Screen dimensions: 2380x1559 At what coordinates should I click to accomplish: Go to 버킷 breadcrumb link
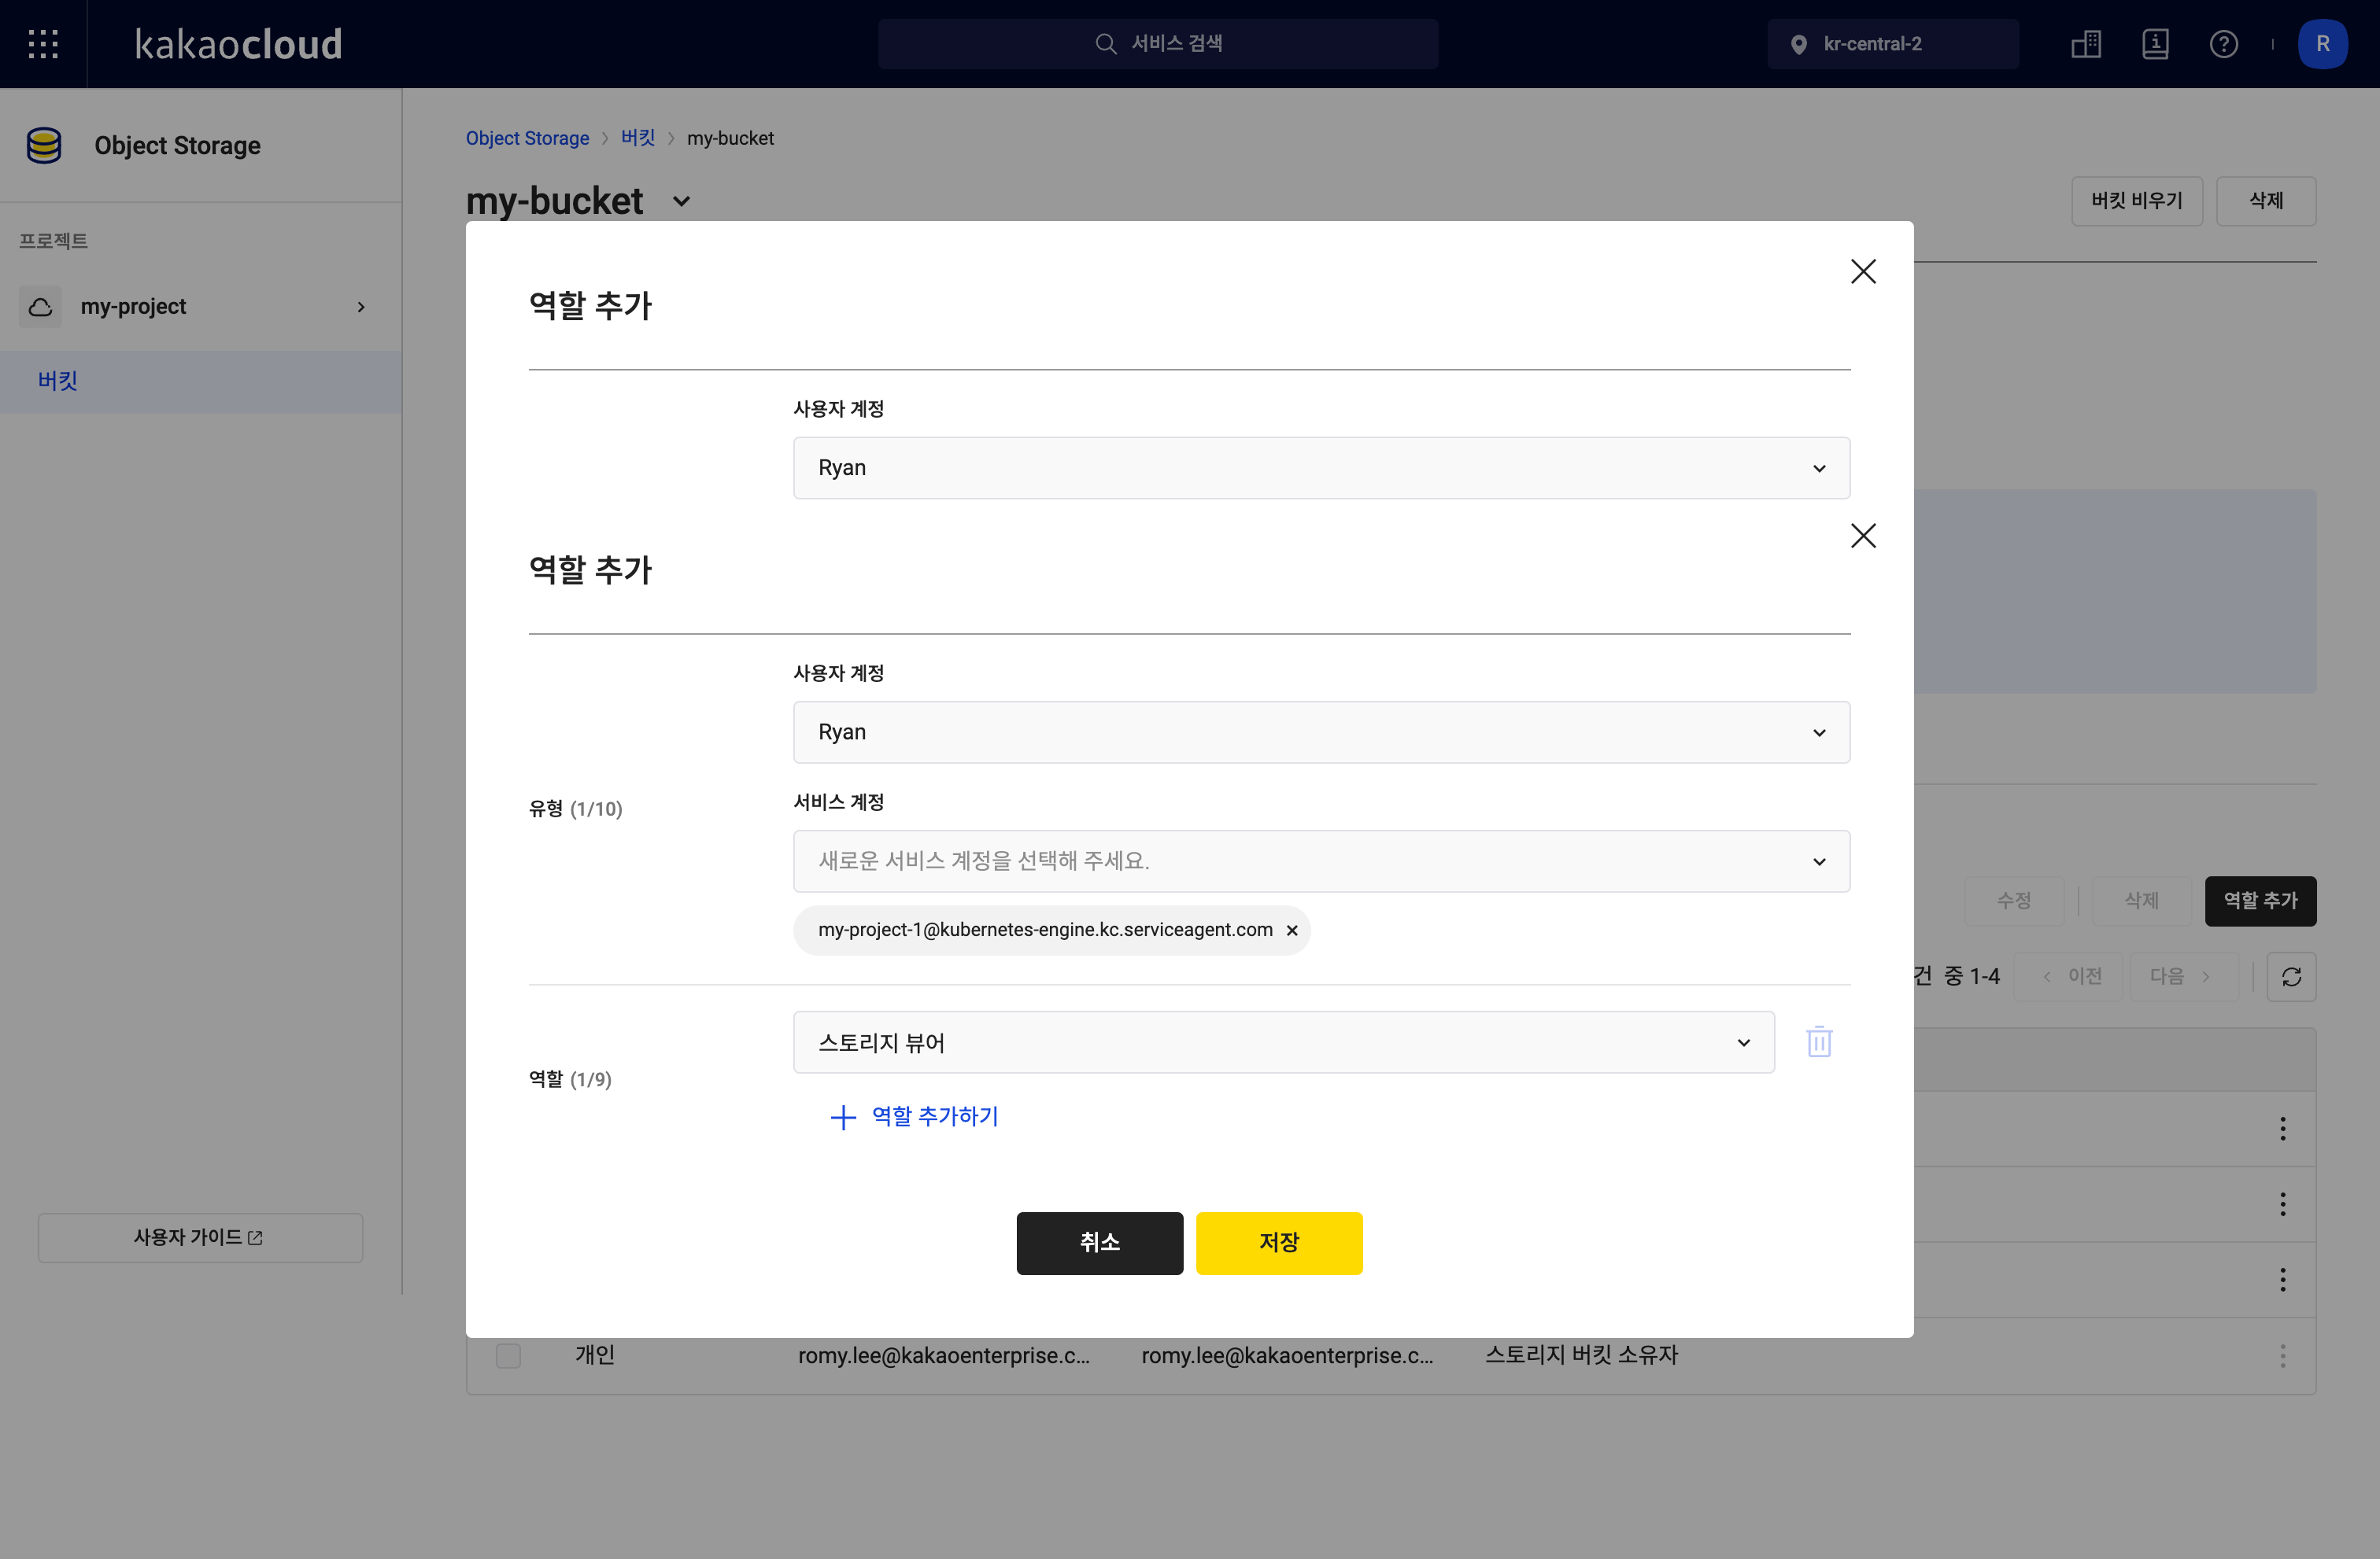point(638,138)
